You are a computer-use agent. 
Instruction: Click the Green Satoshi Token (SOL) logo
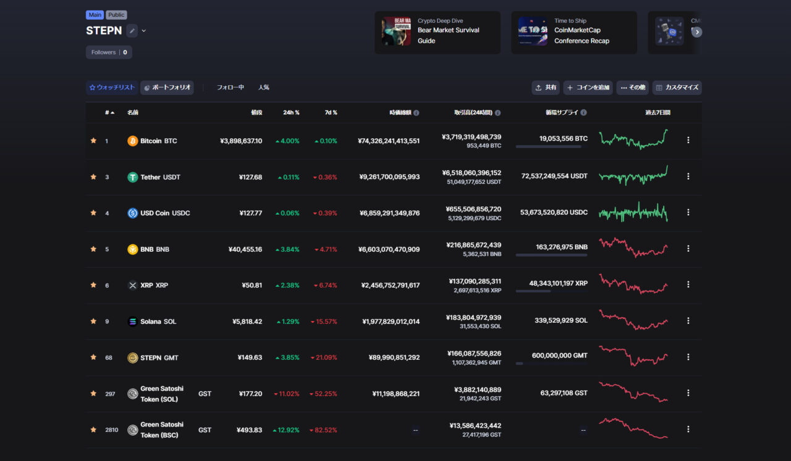pos(132,394)
